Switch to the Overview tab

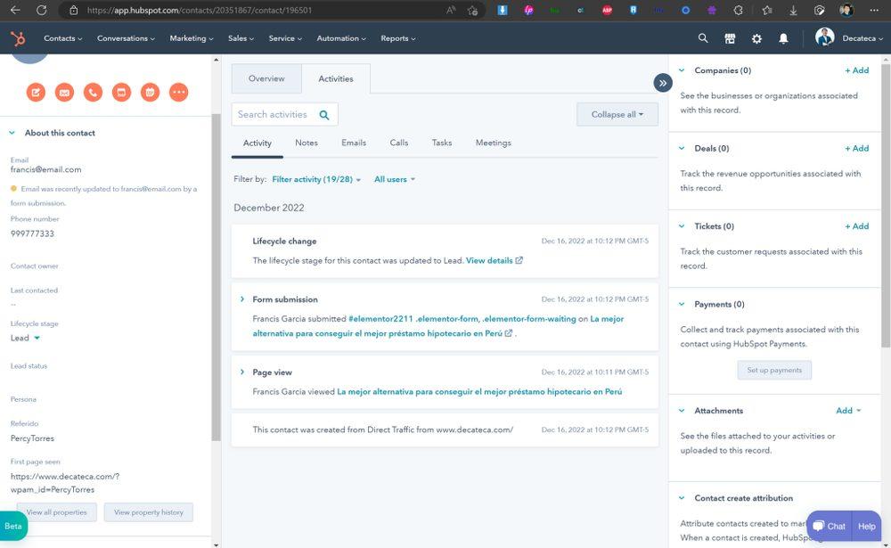point(266,78)
